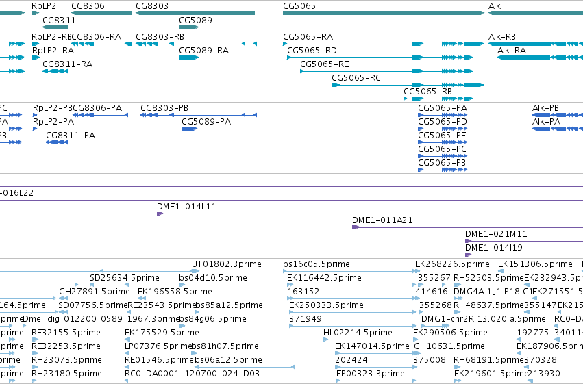Select BAC clone DME1-011A21
Screen dimensions: 583x384
click(x=467, y=227)
